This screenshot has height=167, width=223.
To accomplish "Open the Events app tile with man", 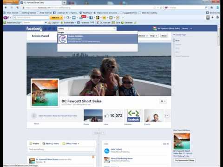I will coord(154,116).
